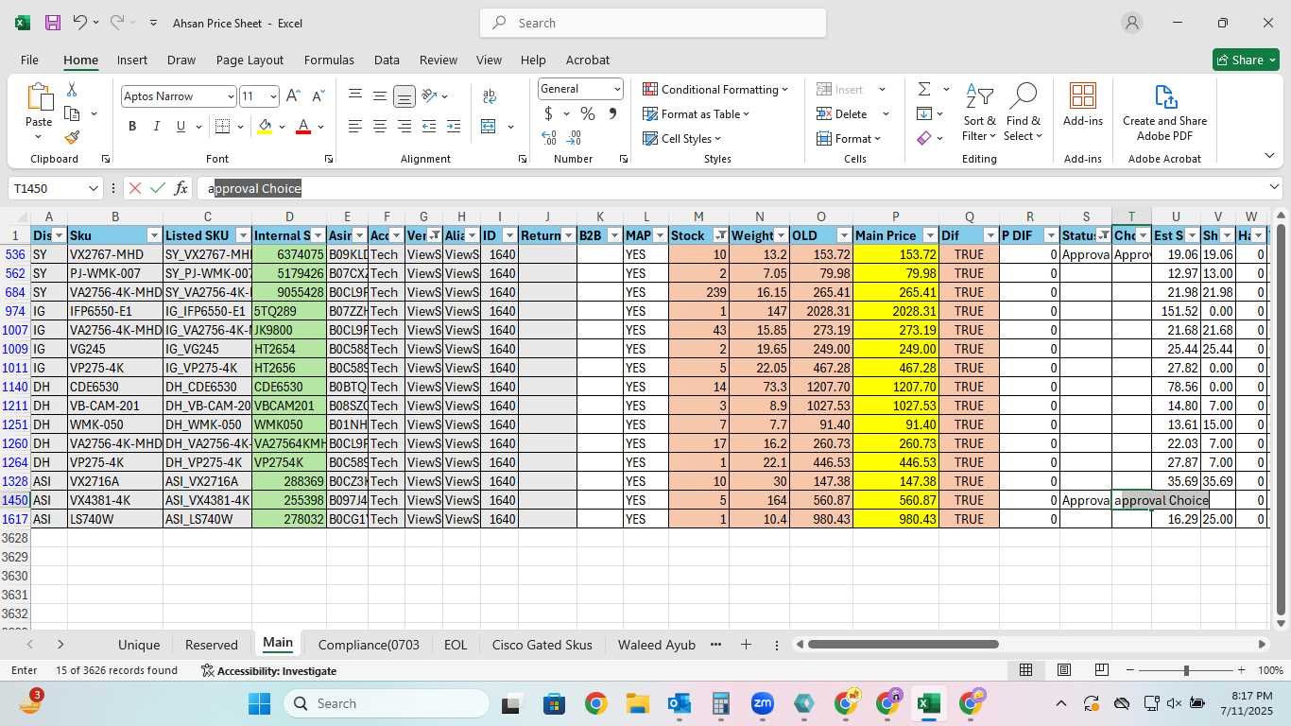Open the Formulas ribbon tab
1291x726 pixels.
329,60
